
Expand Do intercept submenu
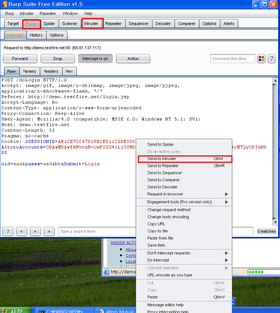184,260
